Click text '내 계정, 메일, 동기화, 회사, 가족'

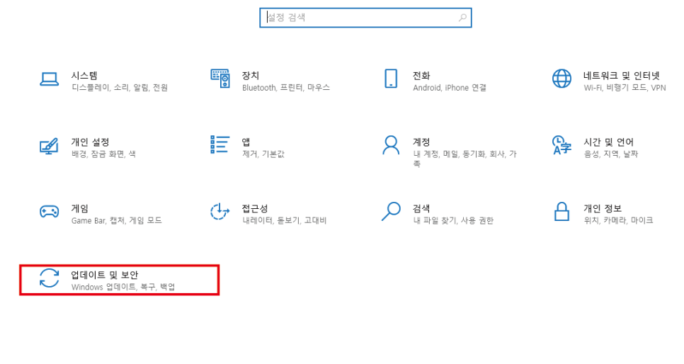click(465, 159)
